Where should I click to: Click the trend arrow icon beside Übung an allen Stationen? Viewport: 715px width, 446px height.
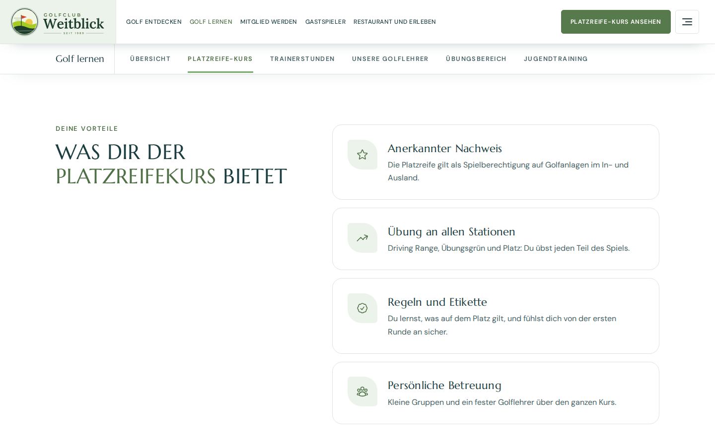362,238
